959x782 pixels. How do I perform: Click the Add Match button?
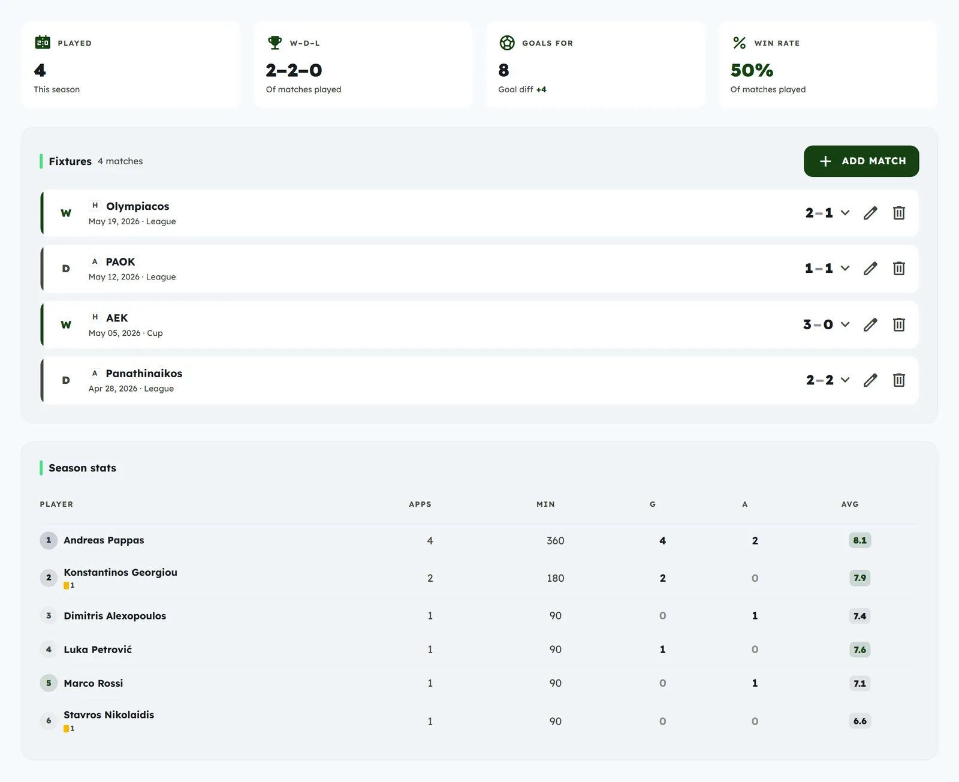coord(861,161)
